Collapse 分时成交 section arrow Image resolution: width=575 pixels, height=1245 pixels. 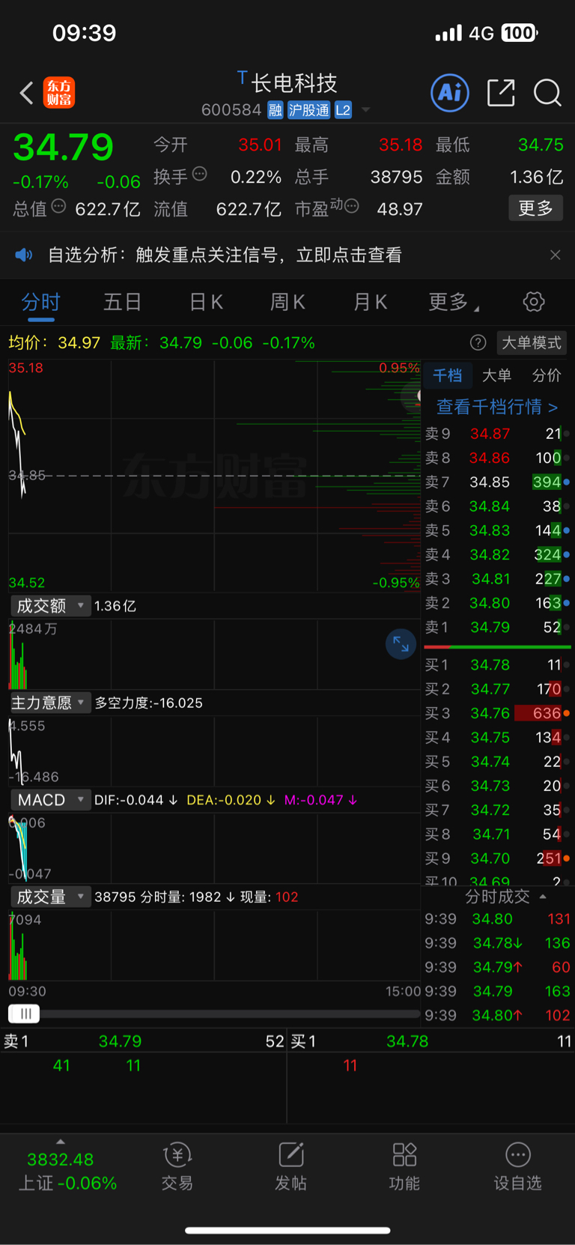(543, 897)
